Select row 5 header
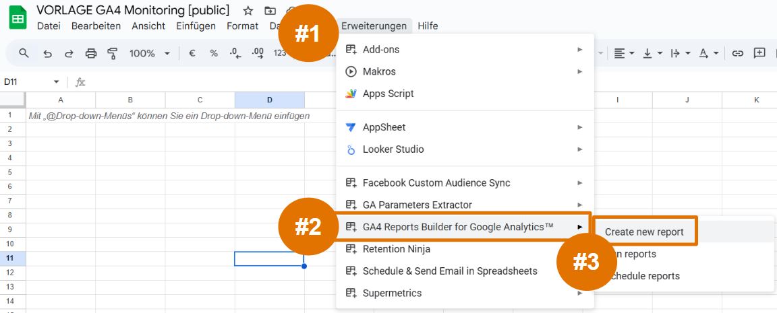Image resolution: width=777 pixels, height=313 pixels. pos(13,173)
